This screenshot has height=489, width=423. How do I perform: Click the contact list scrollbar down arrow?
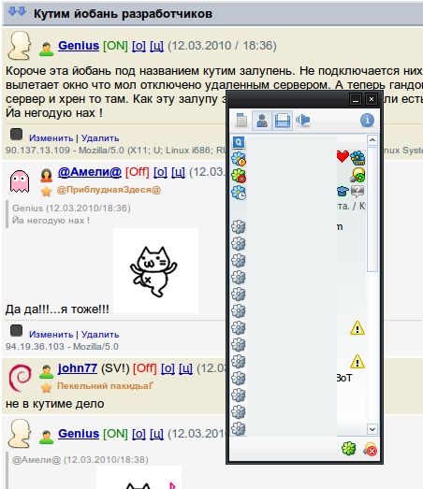pos(372,429)
